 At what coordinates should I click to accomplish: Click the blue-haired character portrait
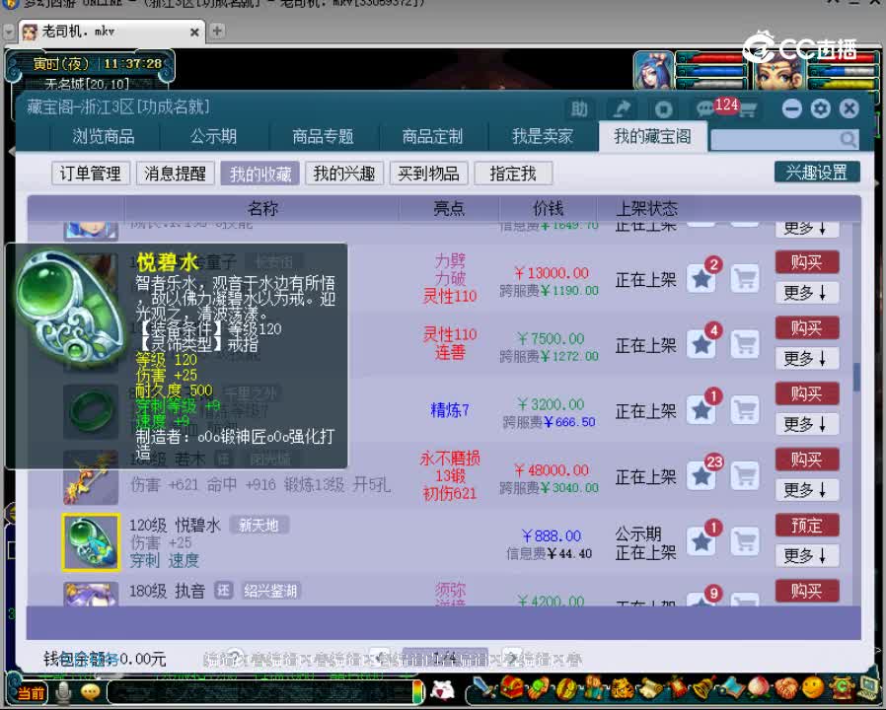654,70
